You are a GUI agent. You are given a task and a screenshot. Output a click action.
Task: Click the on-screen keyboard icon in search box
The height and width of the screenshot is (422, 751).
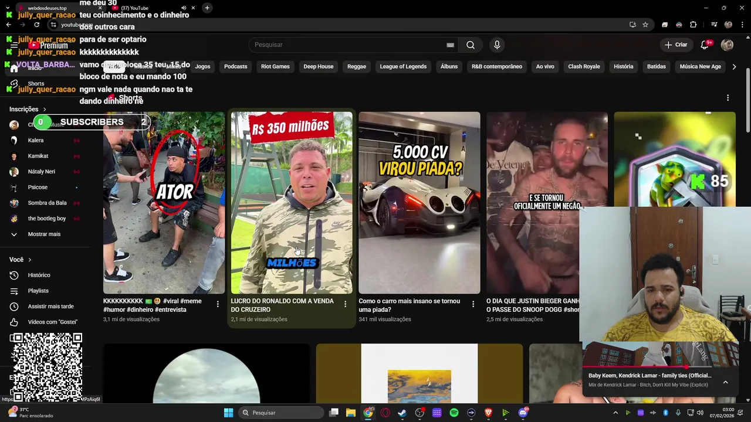tap(450, 45)
